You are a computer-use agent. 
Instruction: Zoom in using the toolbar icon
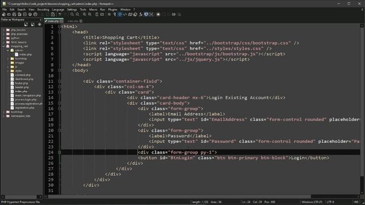click(x=84, y=14)
